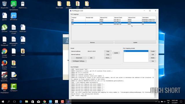185x104 pixels.
Task: Copy the external address
Action: coord(108,51)
